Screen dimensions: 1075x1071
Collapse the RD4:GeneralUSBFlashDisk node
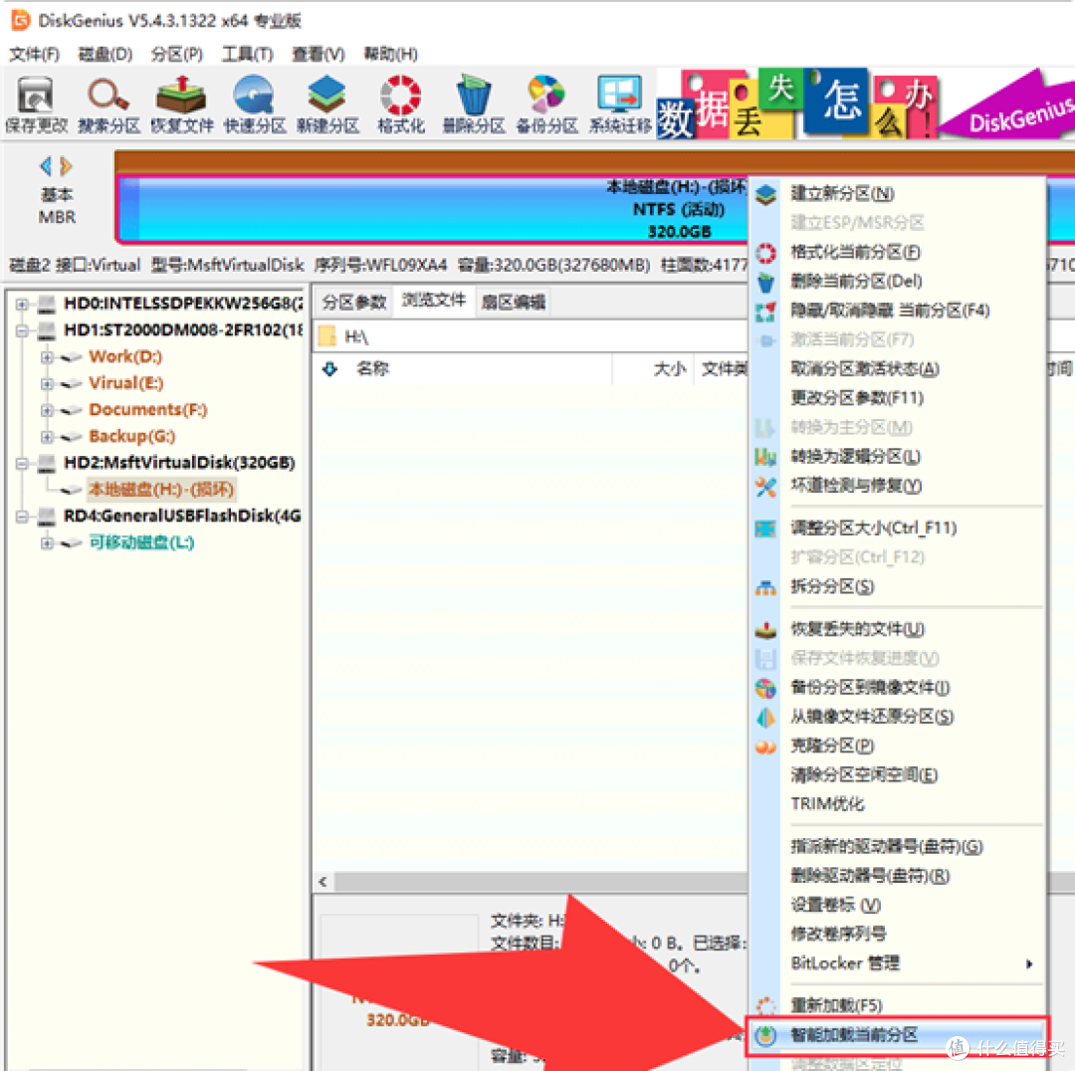(22, 517)
